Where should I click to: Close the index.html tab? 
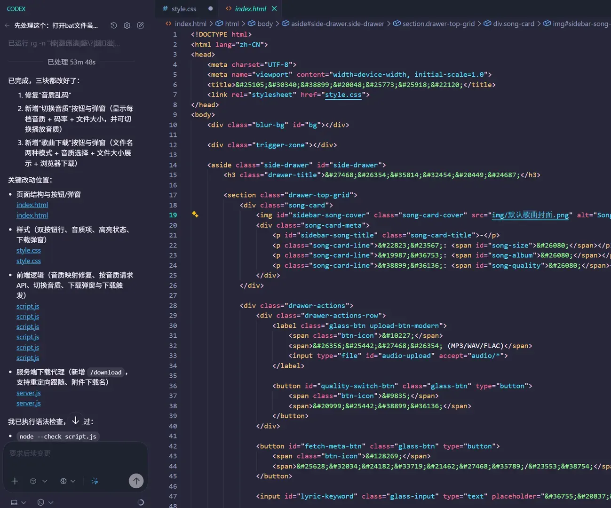pyautogui.click(x=274, y=8)
